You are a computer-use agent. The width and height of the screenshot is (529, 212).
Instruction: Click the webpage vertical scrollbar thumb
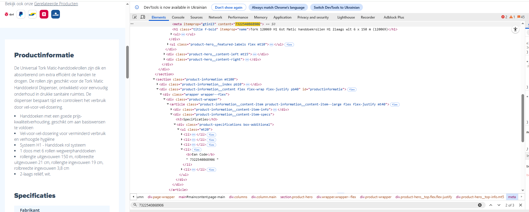pyautogui.click(x=127, y=62)
